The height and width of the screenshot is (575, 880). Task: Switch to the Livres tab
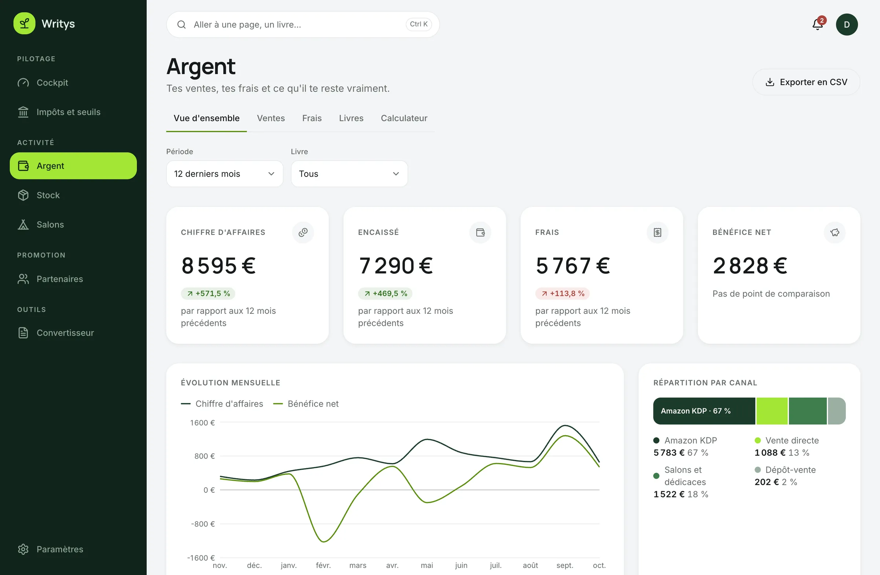[x=351, y=118]
